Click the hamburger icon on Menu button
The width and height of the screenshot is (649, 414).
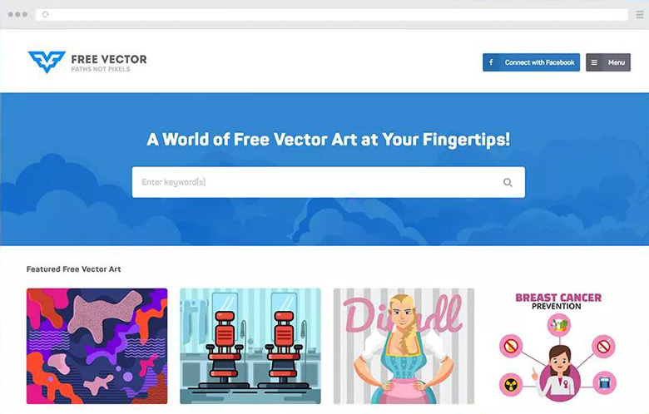tap(594, 62)
